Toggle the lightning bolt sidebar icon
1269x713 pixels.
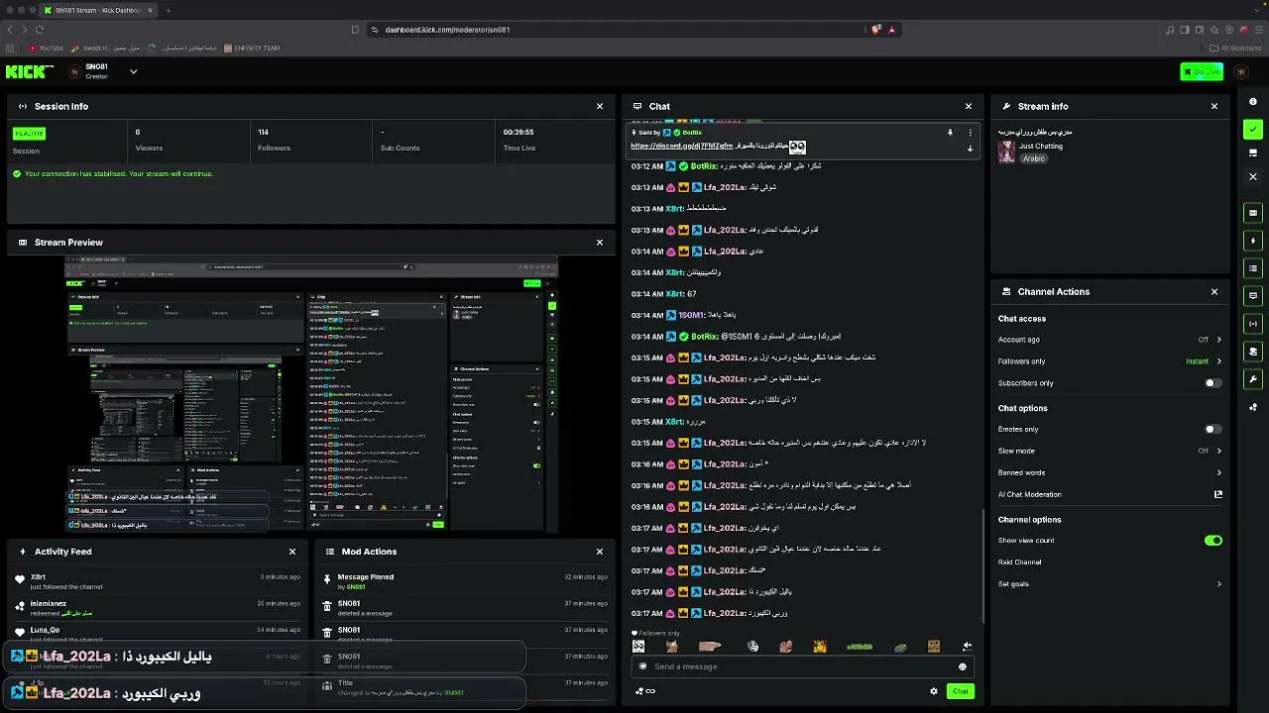click(1253, 241)
